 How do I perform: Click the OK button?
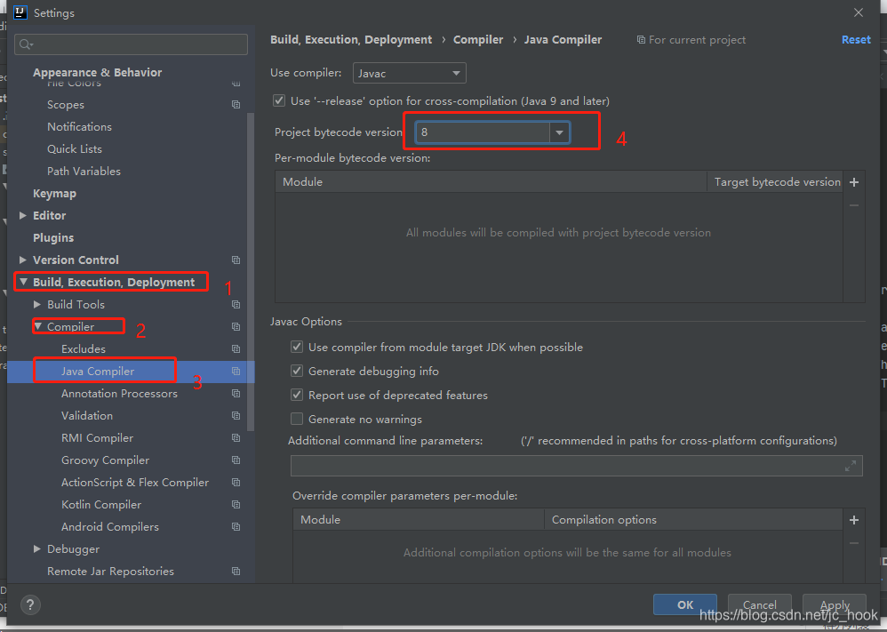point(685,604)
